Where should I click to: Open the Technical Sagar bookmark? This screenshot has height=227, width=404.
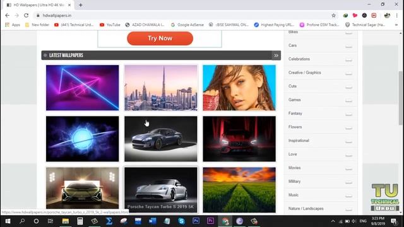click(365, 25)
